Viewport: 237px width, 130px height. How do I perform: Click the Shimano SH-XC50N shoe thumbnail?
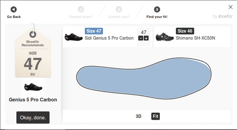[x=165, y=37]
